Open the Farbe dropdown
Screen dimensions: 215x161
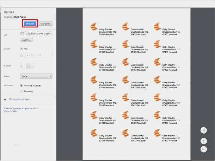(x=36, y=76)
